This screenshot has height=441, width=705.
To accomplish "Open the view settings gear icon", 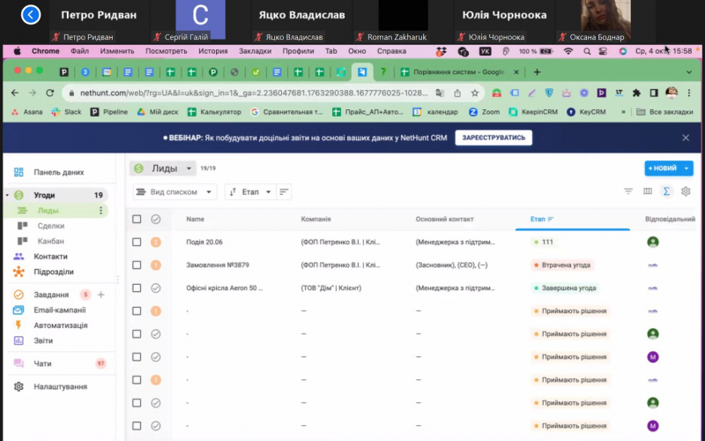I will click(686, 191).
